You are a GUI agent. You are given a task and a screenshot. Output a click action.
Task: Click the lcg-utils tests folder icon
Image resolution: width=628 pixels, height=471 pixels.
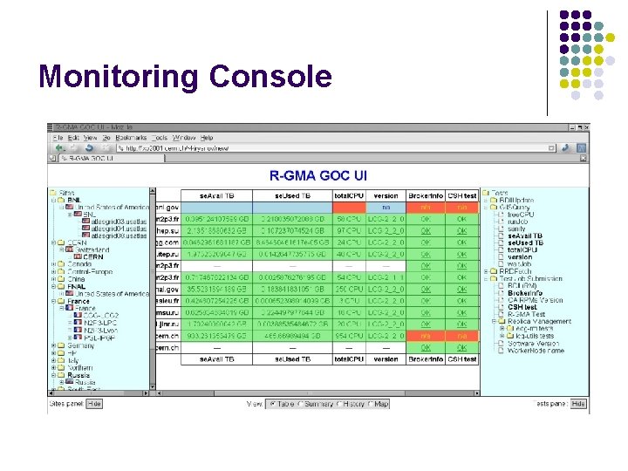coord(510,336)
